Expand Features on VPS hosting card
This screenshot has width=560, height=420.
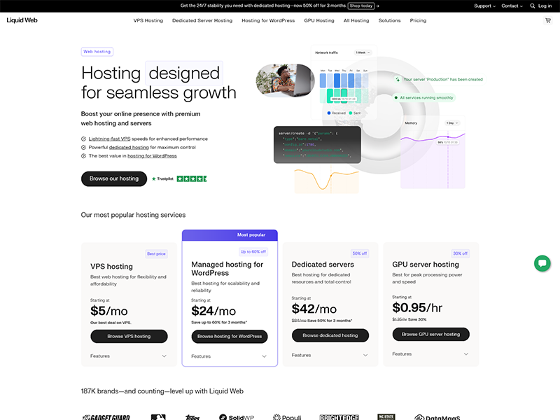129,356
